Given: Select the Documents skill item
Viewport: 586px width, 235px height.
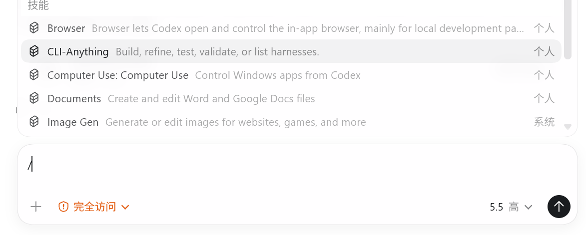Looking at the screenshot, I should [291, 98].
